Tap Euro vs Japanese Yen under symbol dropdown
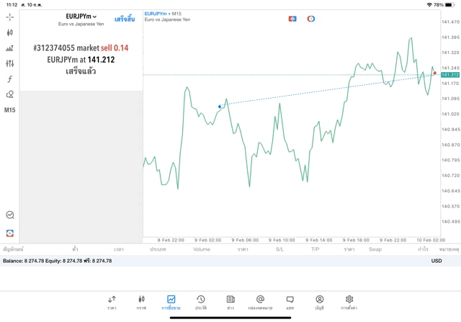This screenshot has height=322, width=461. pyautogui.click(x=81, y=24)
